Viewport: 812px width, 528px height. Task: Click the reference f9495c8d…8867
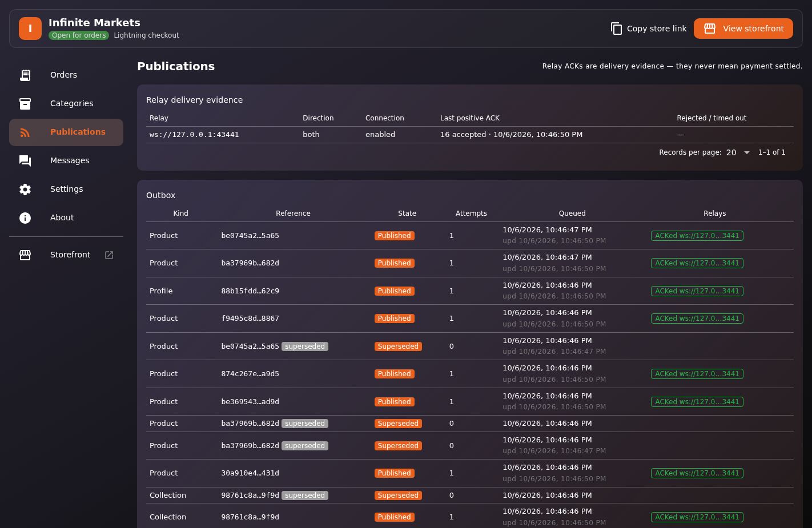point(250,319)
